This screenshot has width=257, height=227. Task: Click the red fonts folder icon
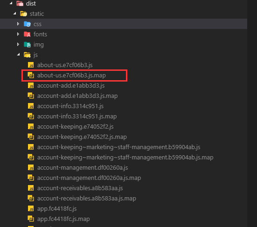pos(27,34)
